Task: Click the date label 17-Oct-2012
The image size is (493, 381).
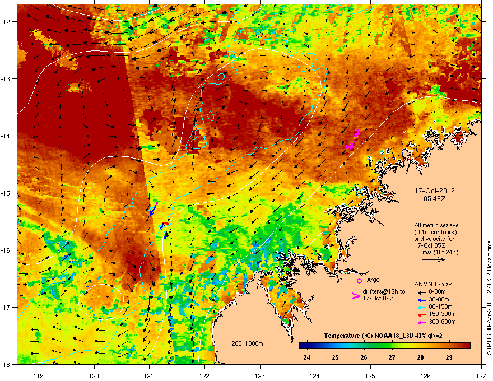Action: coord(435,191)
